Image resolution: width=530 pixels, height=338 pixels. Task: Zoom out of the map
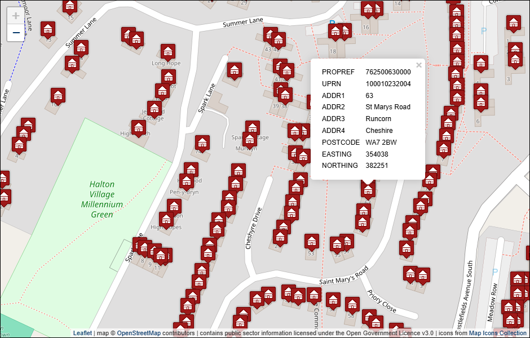pyautogui.click(x=16, y=33)
